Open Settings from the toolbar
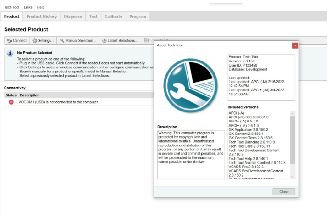 click(43, 40)
